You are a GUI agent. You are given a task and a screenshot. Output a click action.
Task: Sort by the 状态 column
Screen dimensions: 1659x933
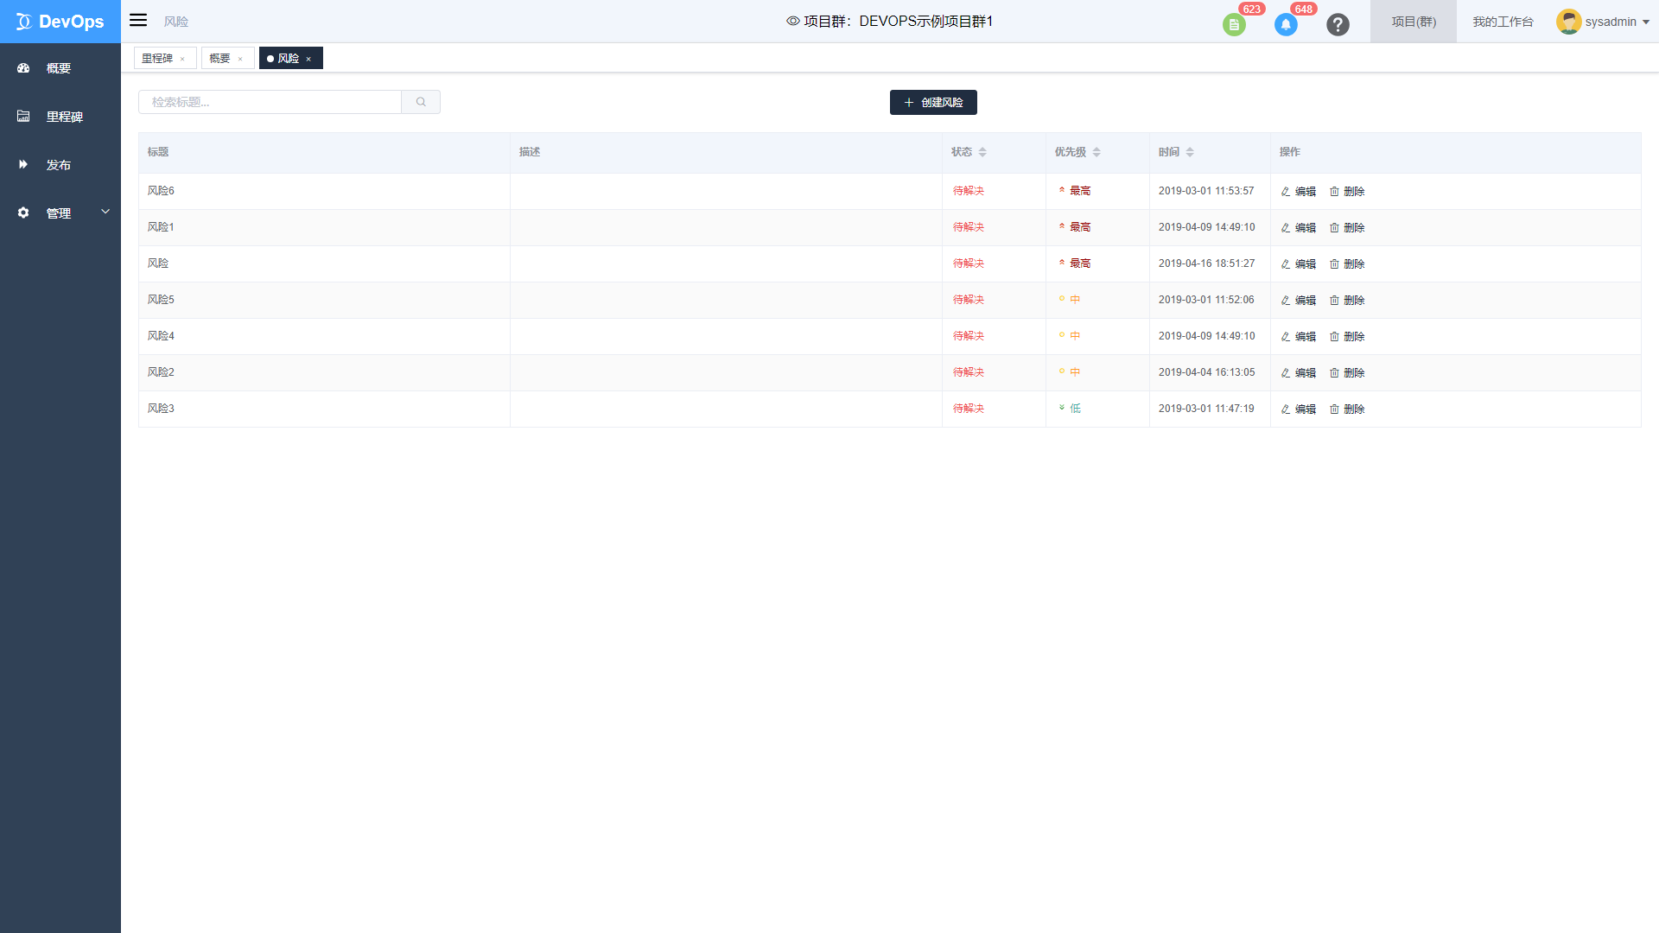coord(982,152)
